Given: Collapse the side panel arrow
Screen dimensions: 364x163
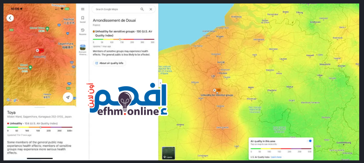Looking at the screenshot, I should (x=160, y=82).
